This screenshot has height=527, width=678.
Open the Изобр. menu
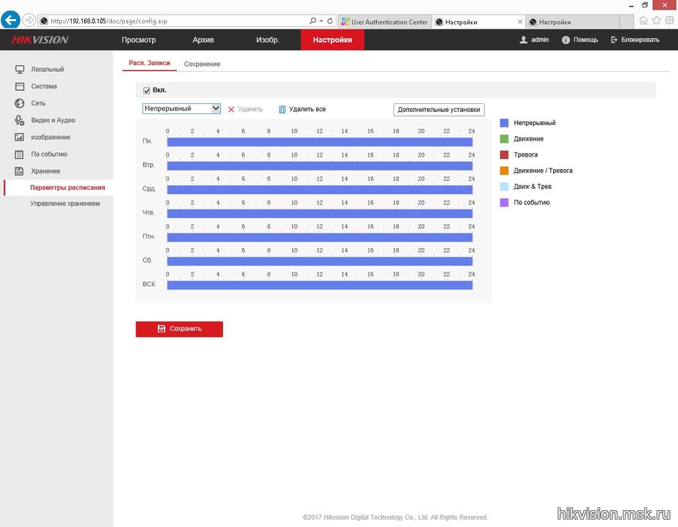click(x=268, y=40)
